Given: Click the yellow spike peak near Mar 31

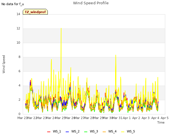Looking at the screenshot, I should [116, 55].
